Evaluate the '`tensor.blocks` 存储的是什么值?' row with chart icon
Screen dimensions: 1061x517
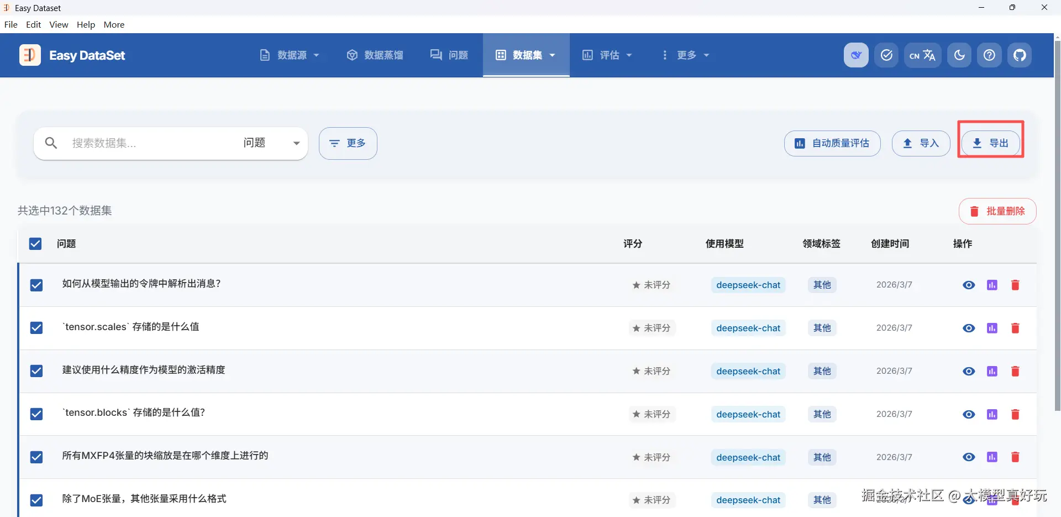(992, 415)
